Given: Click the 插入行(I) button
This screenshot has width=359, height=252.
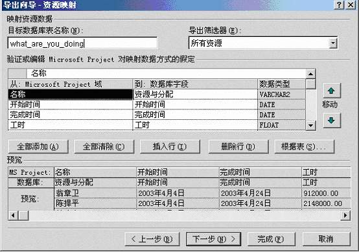Looking at the screenshot, I should click(x=170, y=146).
